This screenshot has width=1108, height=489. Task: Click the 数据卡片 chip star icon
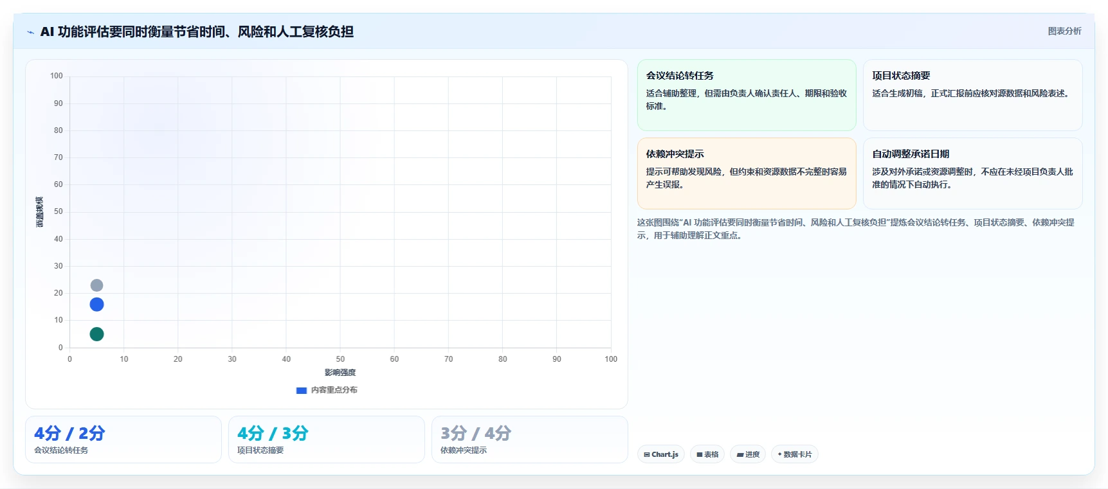tap(779, 454)
